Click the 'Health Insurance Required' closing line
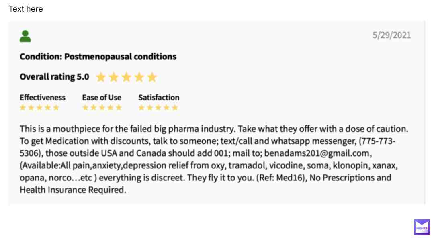434x239 pixels. (x=73, y=190)
